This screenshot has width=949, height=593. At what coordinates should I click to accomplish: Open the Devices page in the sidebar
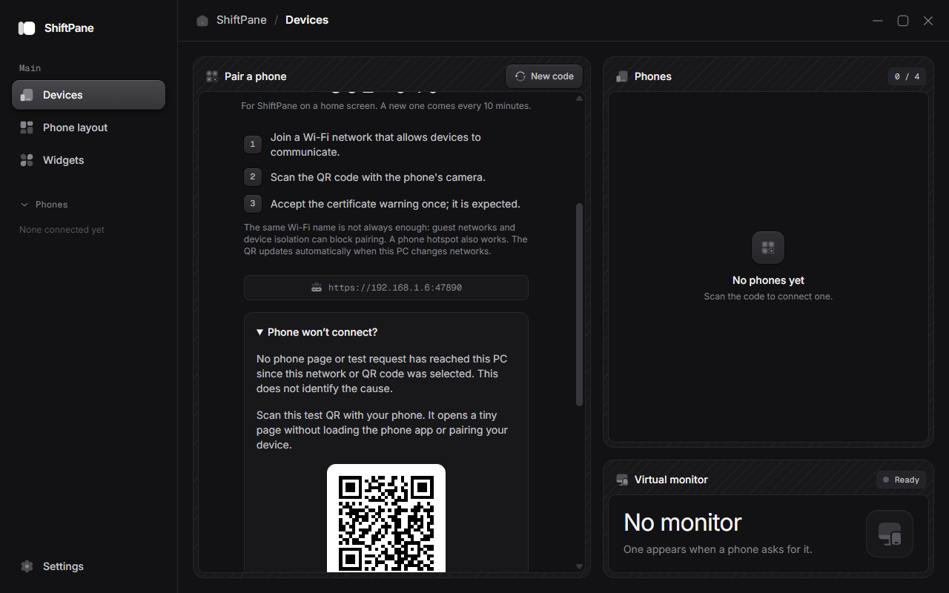(x=88, y=95)
